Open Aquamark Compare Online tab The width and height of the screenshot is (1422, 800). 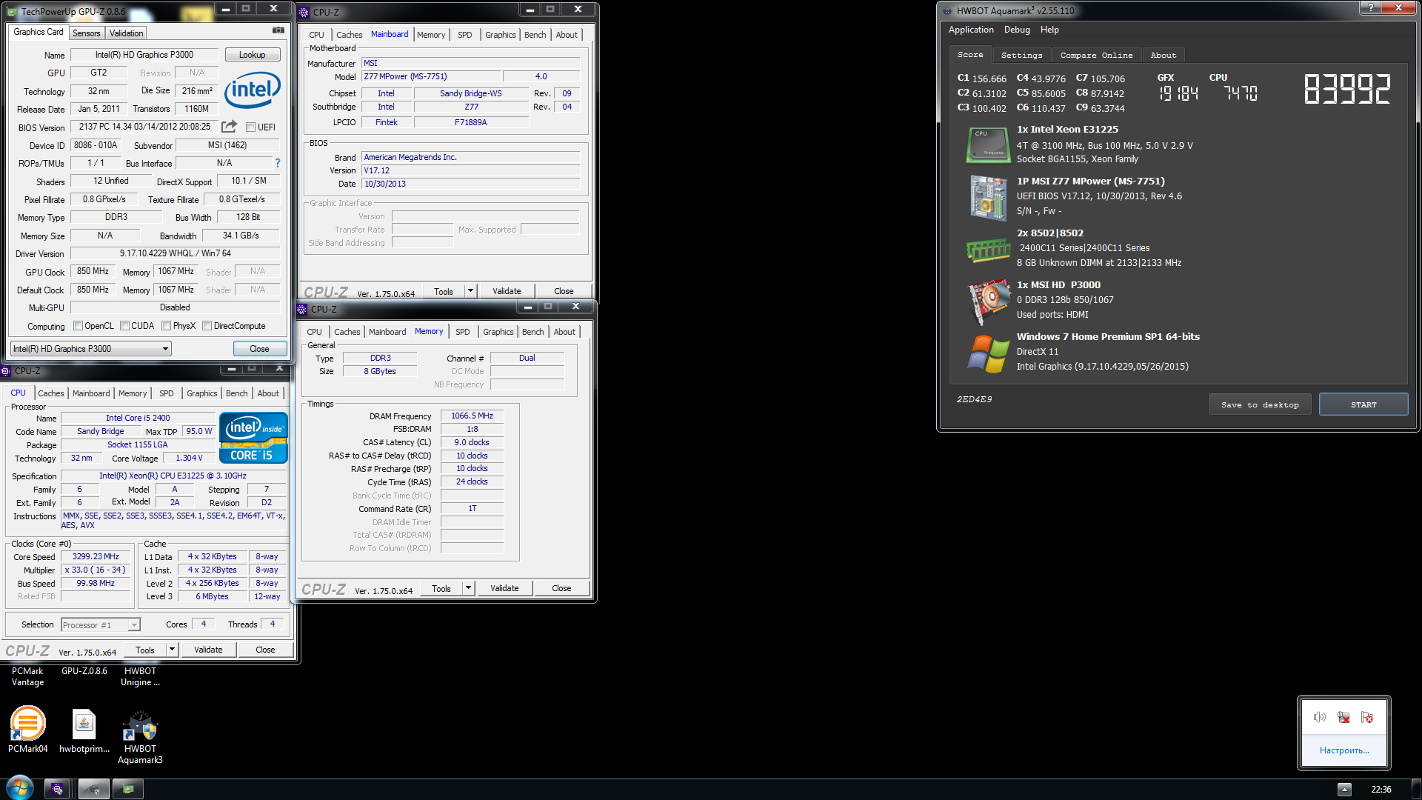tap(1096, 55)
